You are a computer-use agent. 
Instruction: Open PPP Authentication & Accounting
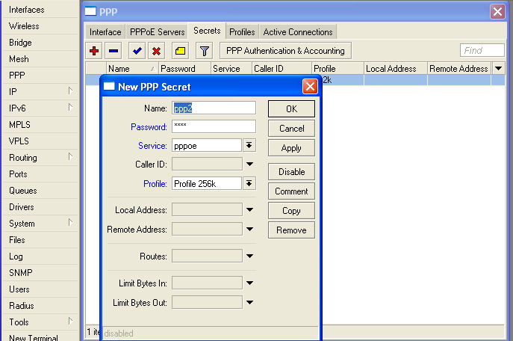click(285, 51)
